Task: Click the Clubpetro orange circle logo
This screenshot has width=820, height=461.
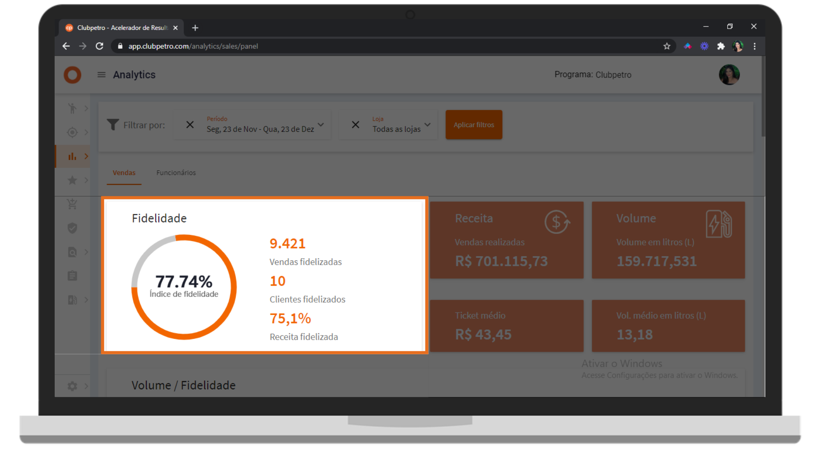Action: tap(73, 75)
